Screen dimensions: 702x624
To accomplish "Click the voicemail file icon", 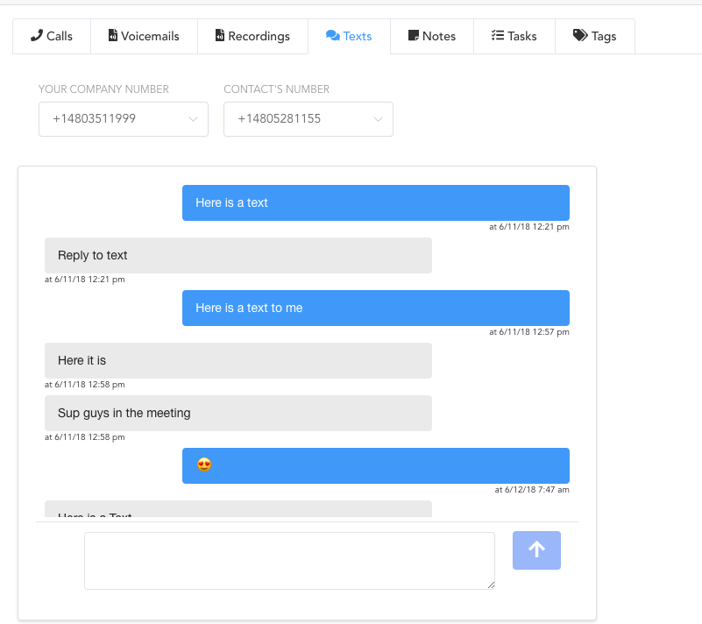I will (x=112, y=36).
